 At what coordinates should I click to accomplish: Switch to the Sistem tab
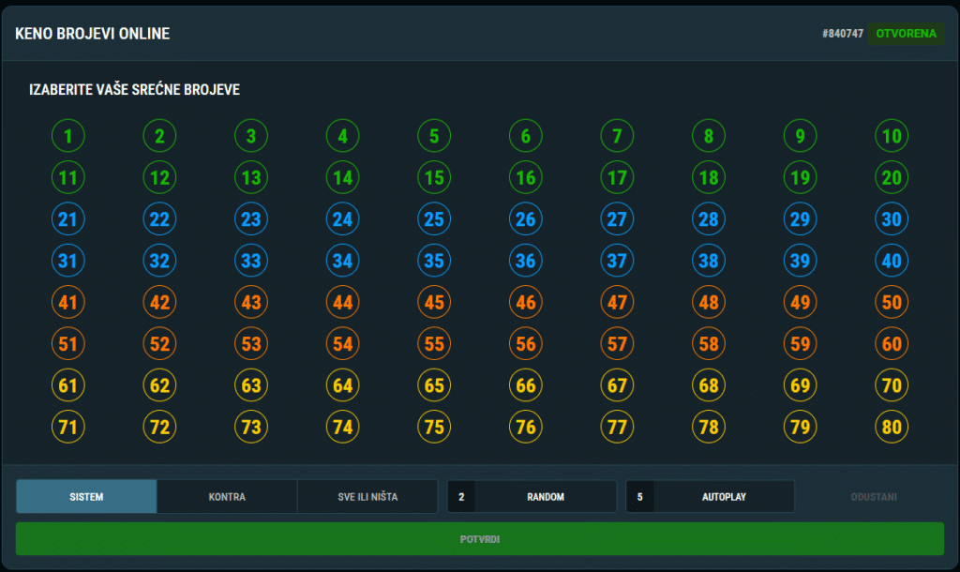[86, 497]
